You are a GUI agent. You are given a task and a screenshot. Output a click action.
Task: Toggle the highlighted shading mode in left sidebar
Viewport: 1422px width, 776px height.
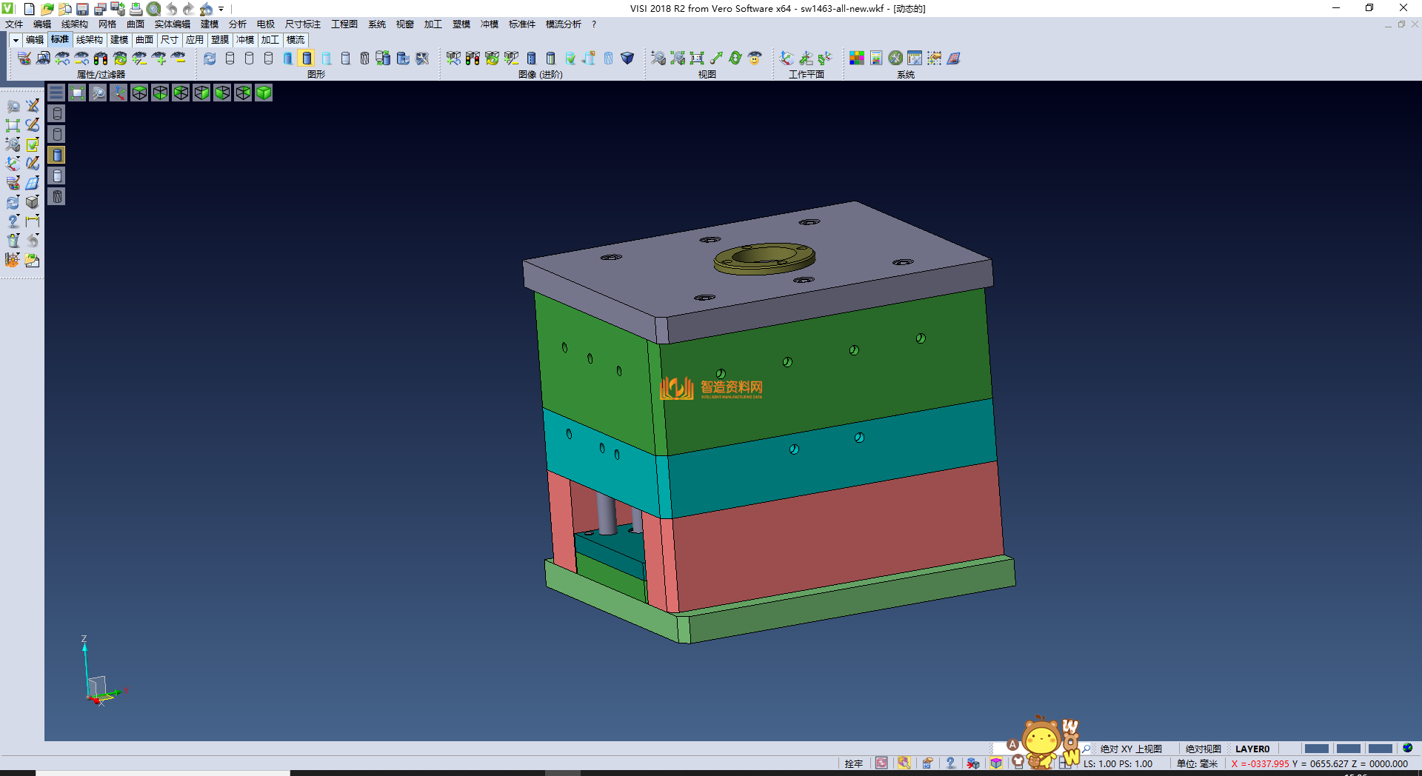pos(57,155)
